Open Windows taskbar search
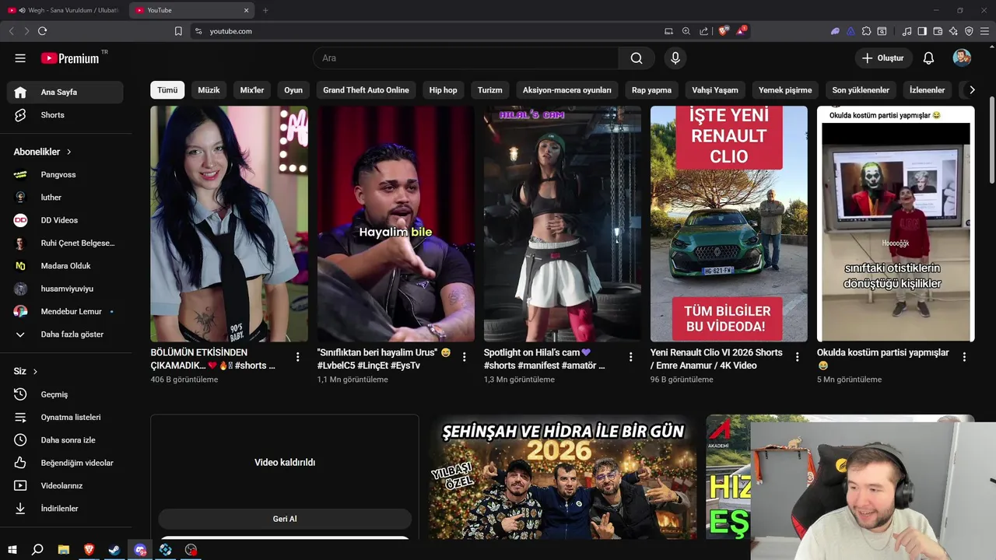The height and width of the screenshot is (560, 996). click(37, 550)
